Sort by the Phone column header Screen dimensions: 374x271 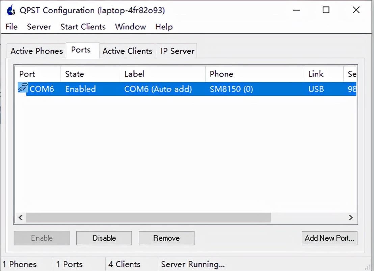click(255, 74)
